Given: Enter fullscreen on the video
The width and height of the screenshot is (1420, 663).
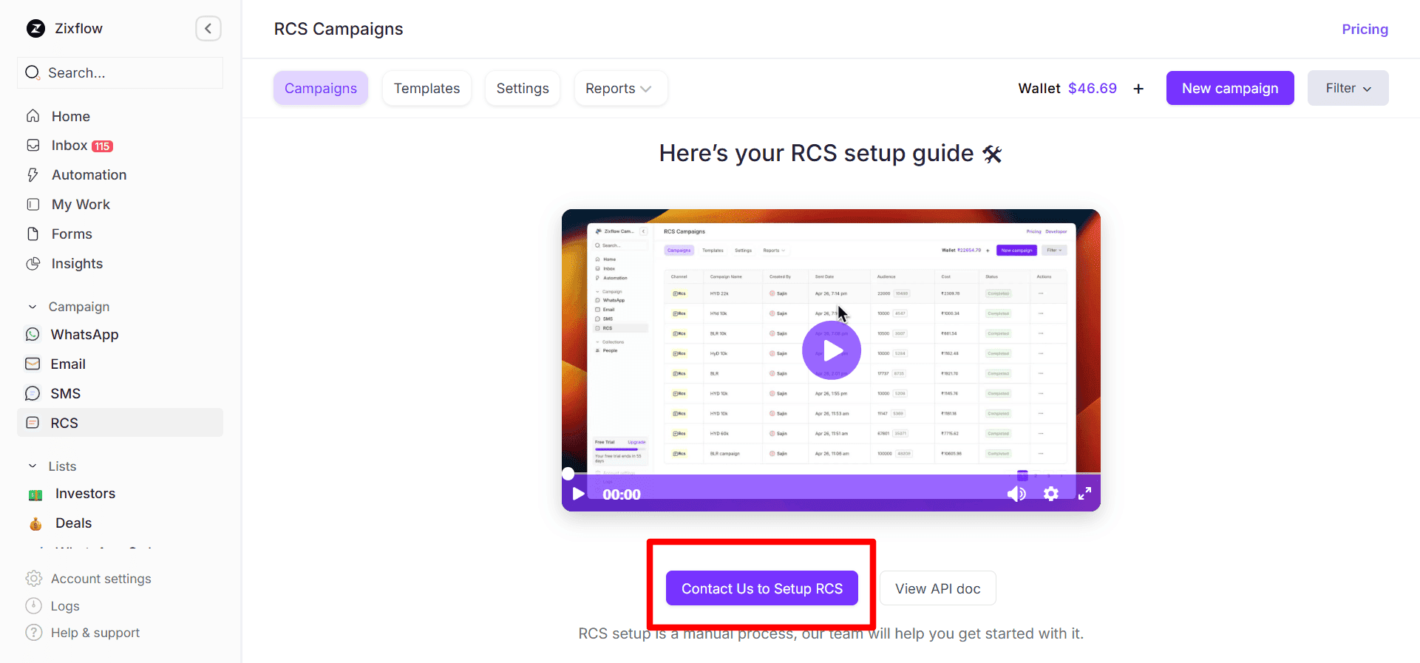Looking at the screenshot, I should [x=1084, y=494].
